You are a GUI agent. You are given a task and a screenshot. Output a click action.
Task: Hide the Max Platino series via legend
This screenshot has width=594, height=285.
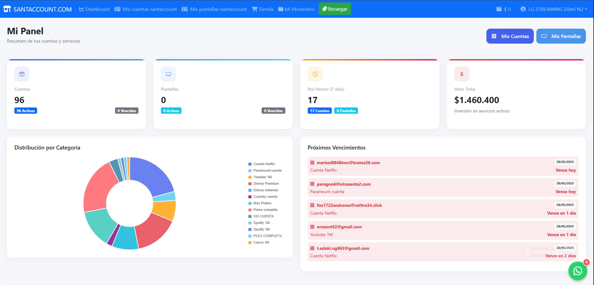[x=262, y=203]
